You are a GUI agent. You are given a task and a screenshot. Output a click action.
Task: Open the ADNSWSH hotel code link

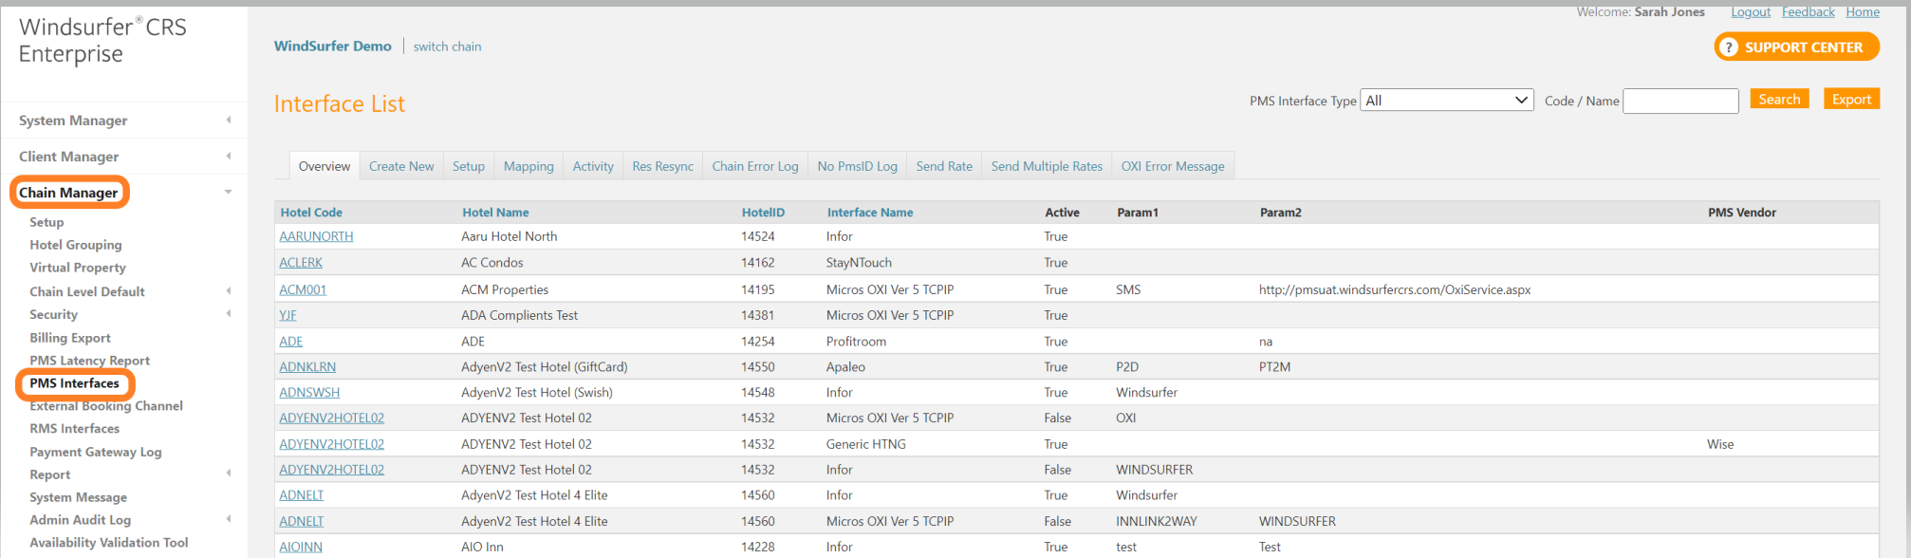pyautogui.click(x=309, y=393)
